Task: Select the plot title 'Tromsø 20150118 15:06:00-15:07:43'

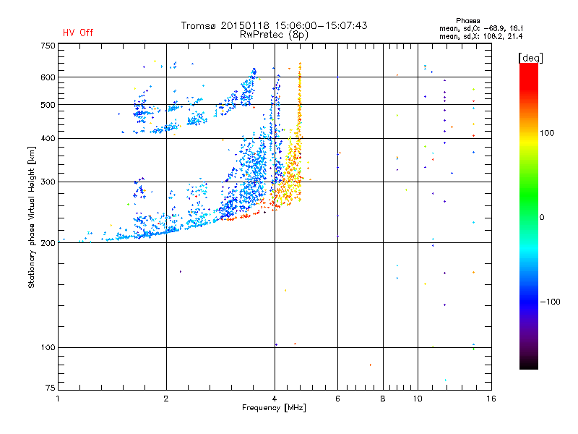Action: pos(274,25)
